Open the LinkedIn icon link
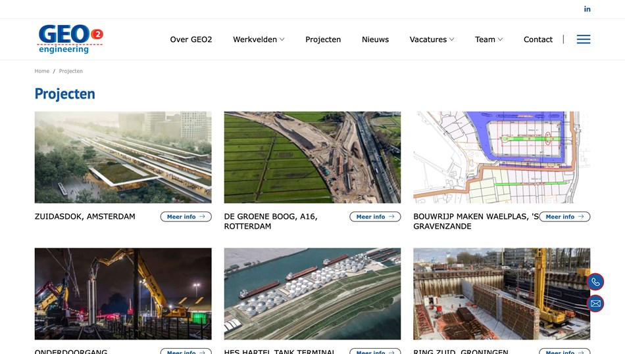 click(x=587, y=9)
